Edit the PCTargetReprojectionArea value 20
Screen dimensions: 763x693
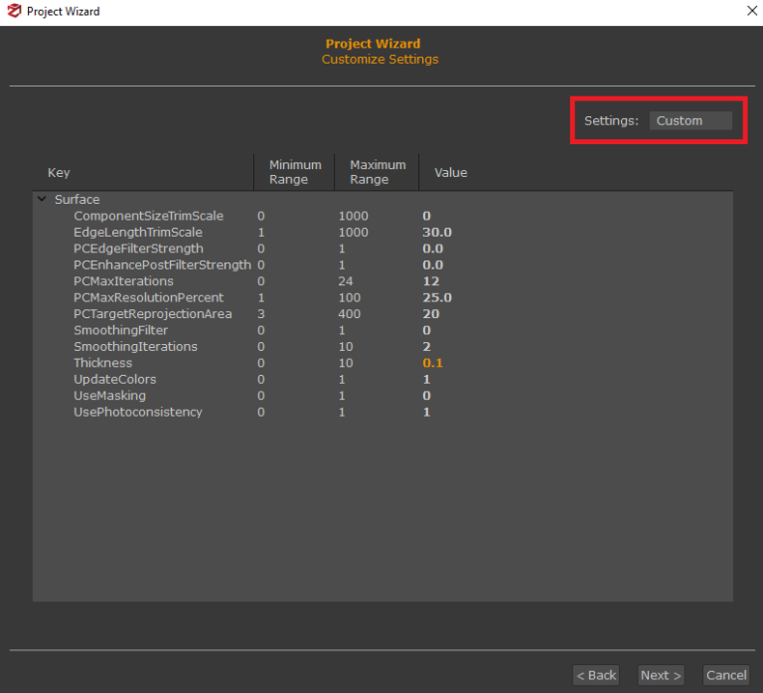tap(430, 314)
